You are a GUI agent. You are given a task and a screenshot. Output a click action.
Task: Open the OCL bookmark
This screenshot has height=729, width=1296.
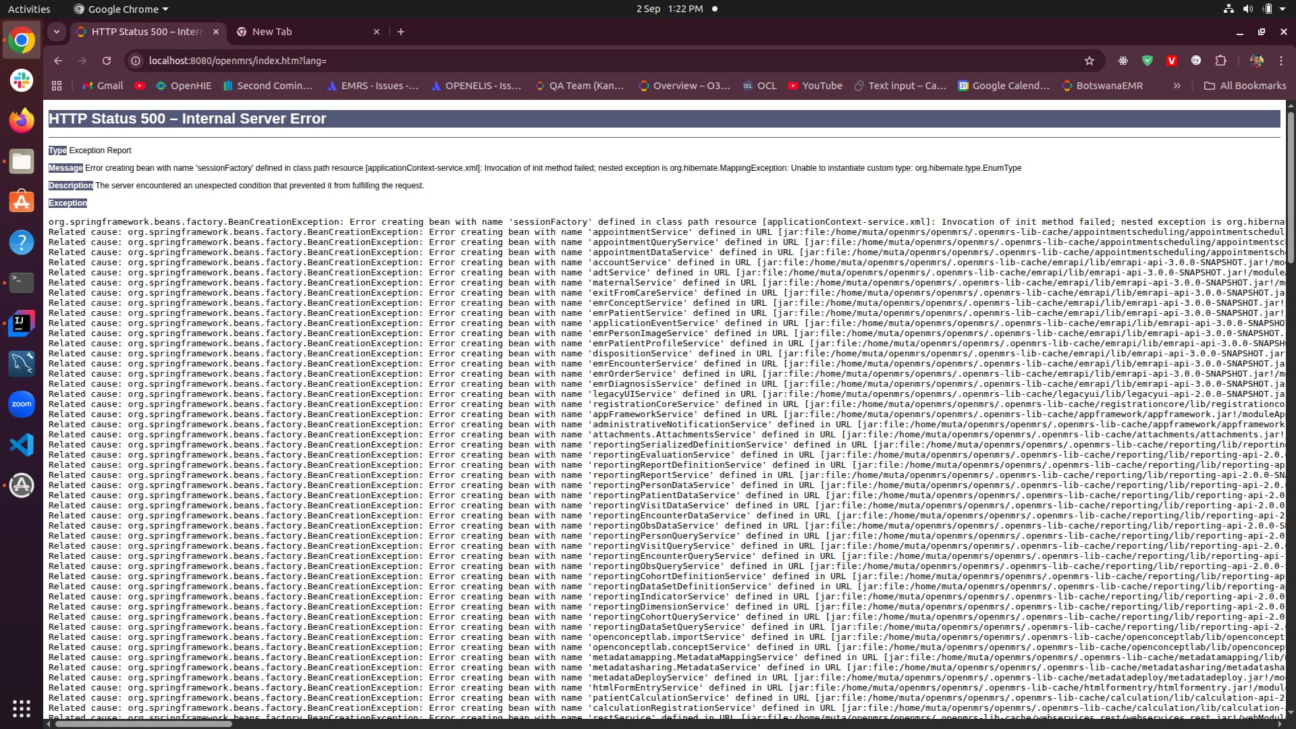click(760, 86)
